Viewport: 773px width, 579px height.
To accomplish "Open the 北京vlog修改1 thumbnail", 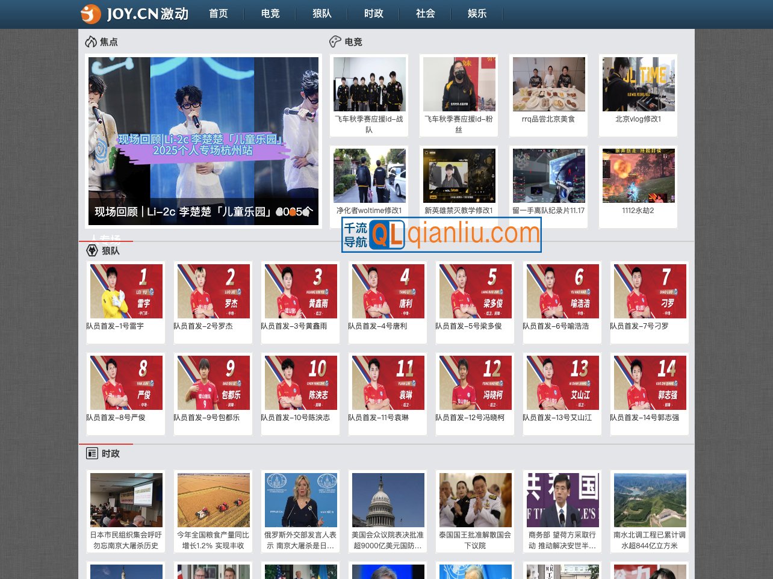I will (x=638, y=84).
